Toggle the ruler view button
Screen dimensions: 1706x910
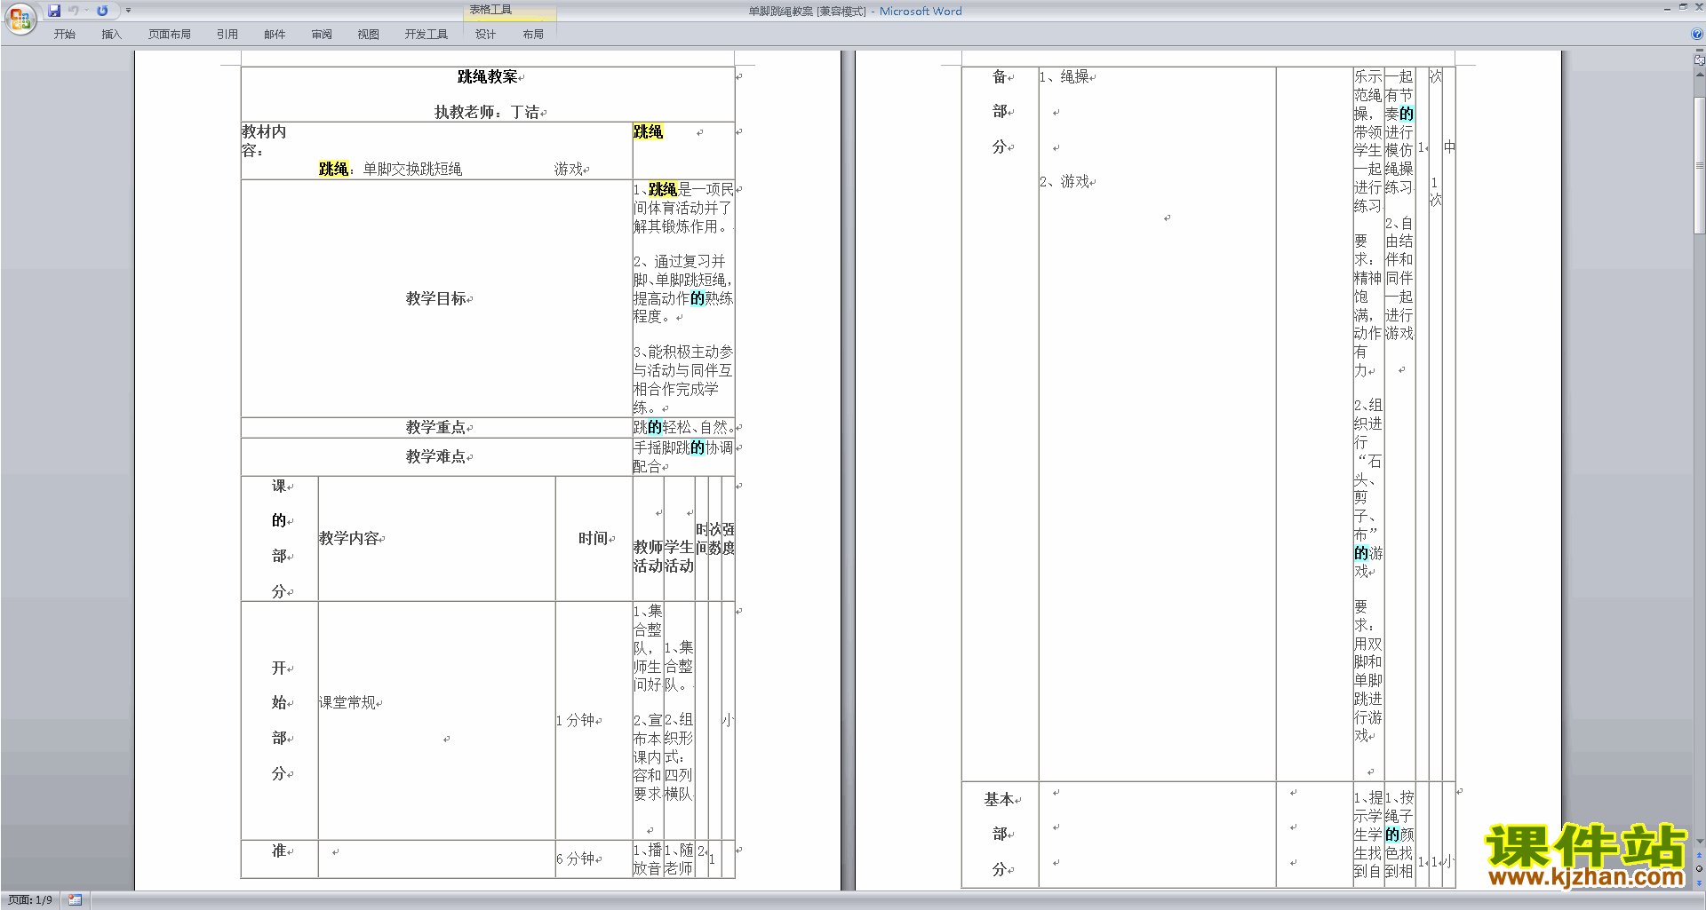click(1699, 60)
